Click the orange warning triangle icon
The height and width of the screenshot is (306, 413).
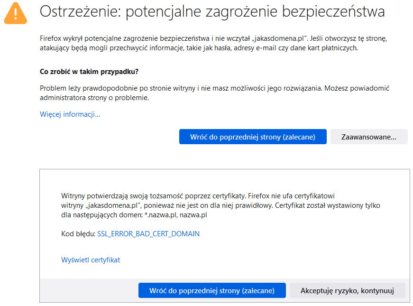(x=16, y=13)
